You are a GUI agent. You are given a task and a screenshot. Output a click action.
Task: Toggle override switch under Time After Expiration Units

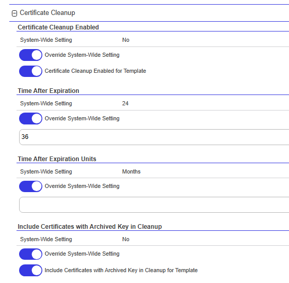point(30,186)
